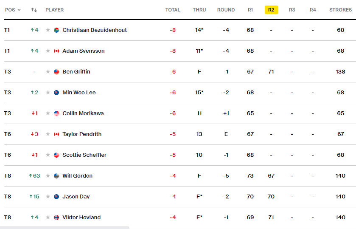Star Viktor Hovland as a favorite

(x=48, y=218)
